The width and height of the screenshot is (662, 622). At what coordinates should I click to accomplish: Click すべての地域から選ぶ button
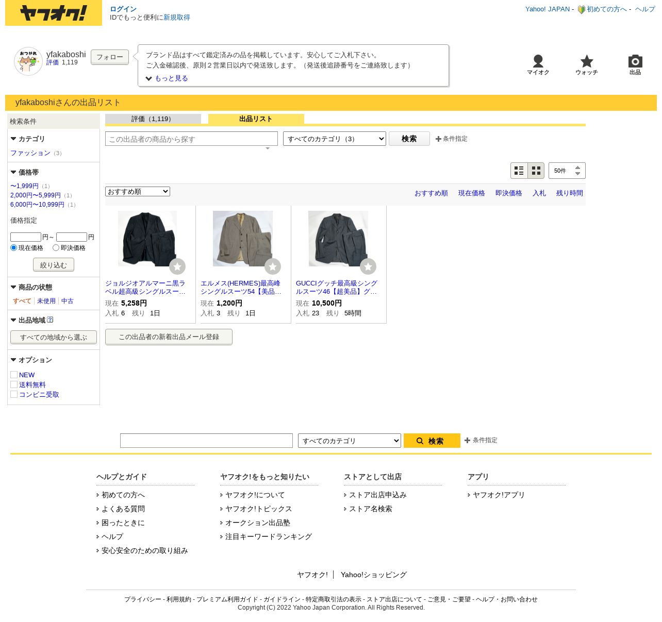[x=54, y=338]
